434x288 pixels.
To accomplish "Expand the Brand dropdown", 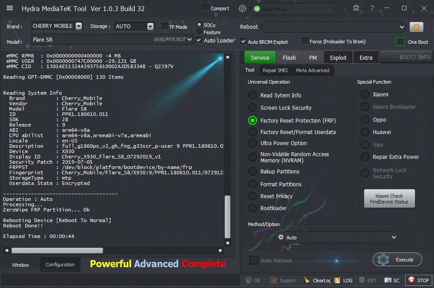I will [79, 26].
